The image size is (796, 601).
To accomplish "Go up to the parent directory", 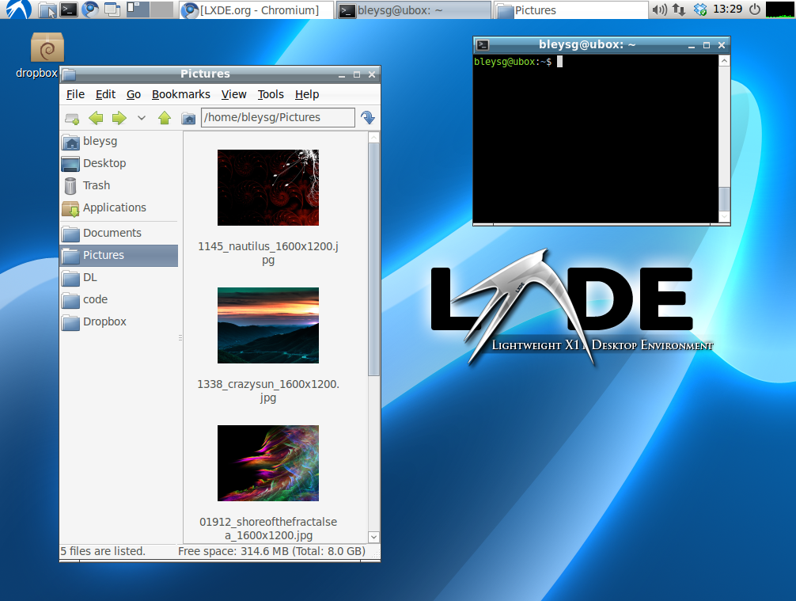I will pos(165,117).
